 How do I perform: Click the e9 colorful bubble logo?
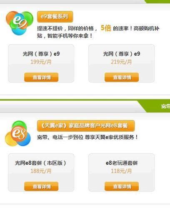[x=20, y=23]
